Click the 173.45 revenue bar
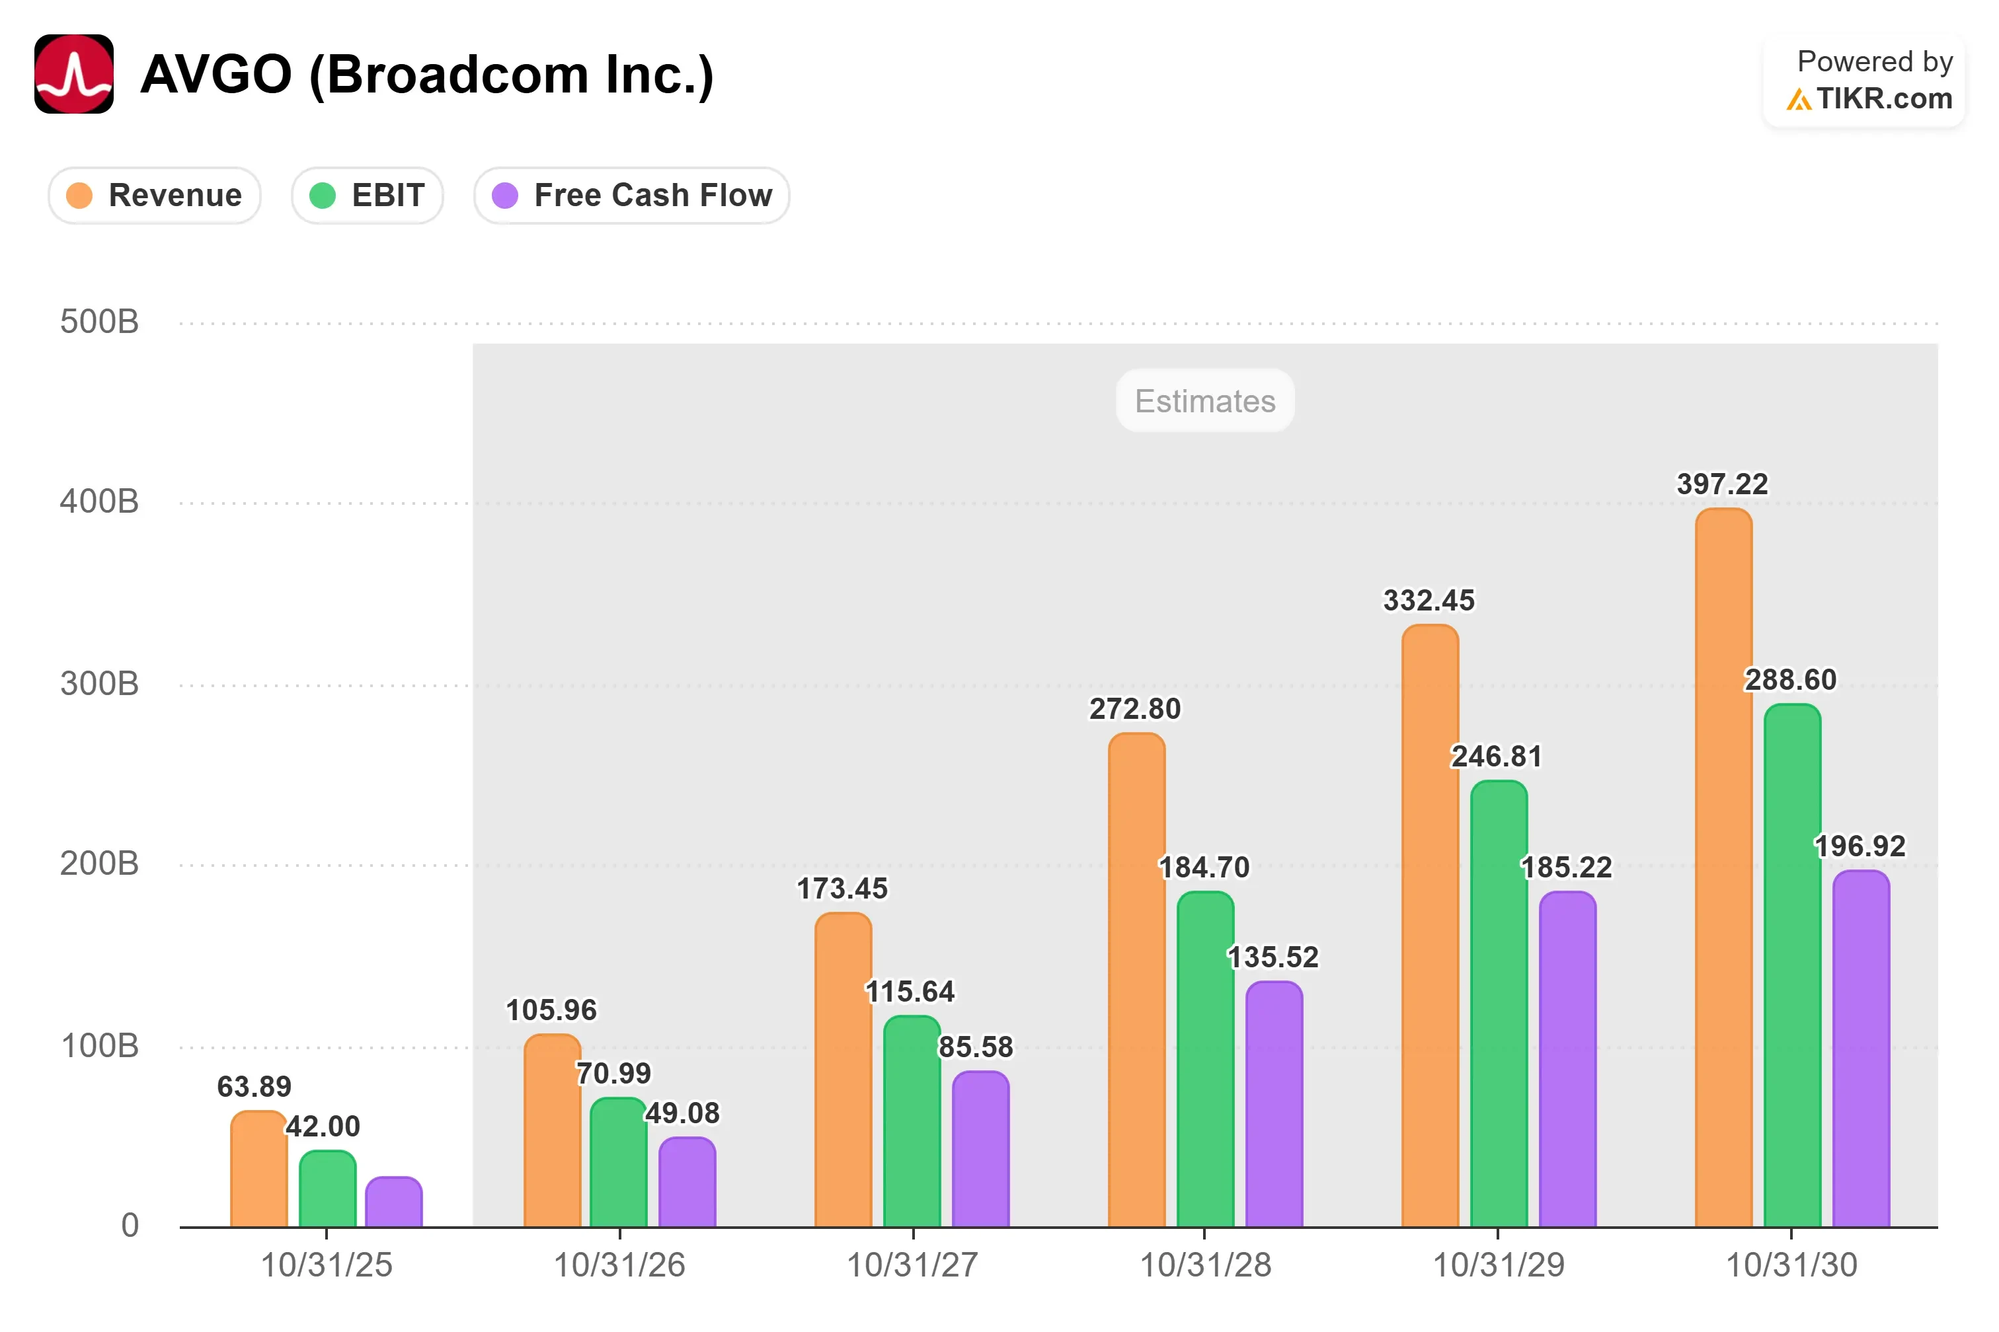Image resolution: width=1999 pixels, height=1332 pixels. [843, 1070]
